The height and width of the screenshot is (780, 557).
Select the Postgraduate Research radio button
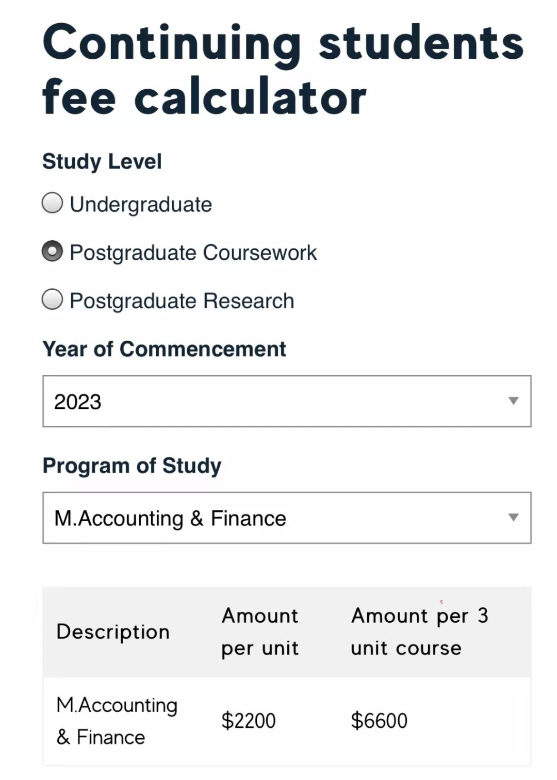(x=52, y=300)
